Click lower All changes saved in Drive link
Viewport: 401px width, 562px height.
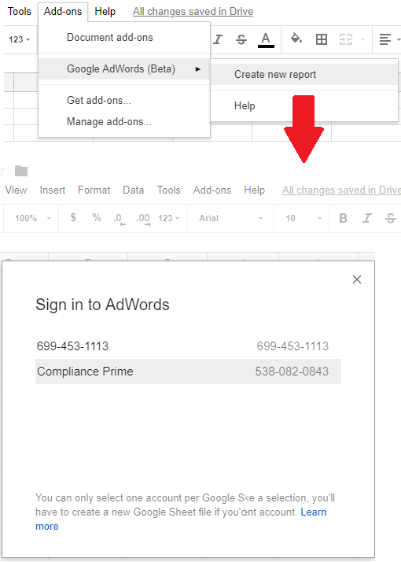click(341, 190)
